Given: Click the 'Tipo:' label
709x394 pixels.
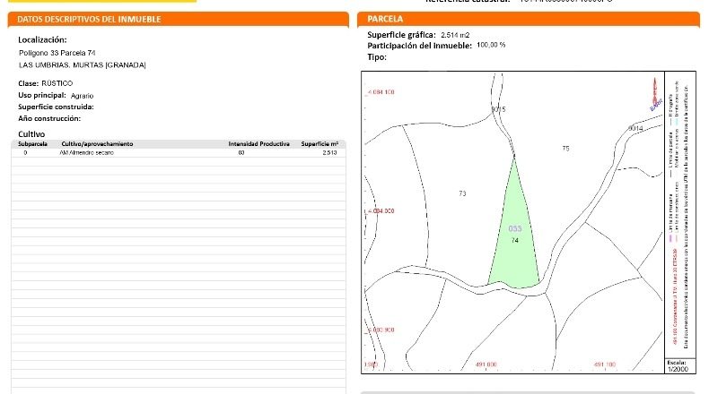Looking at the screenshot, I should pyautogui.click(x=377, y=57).
